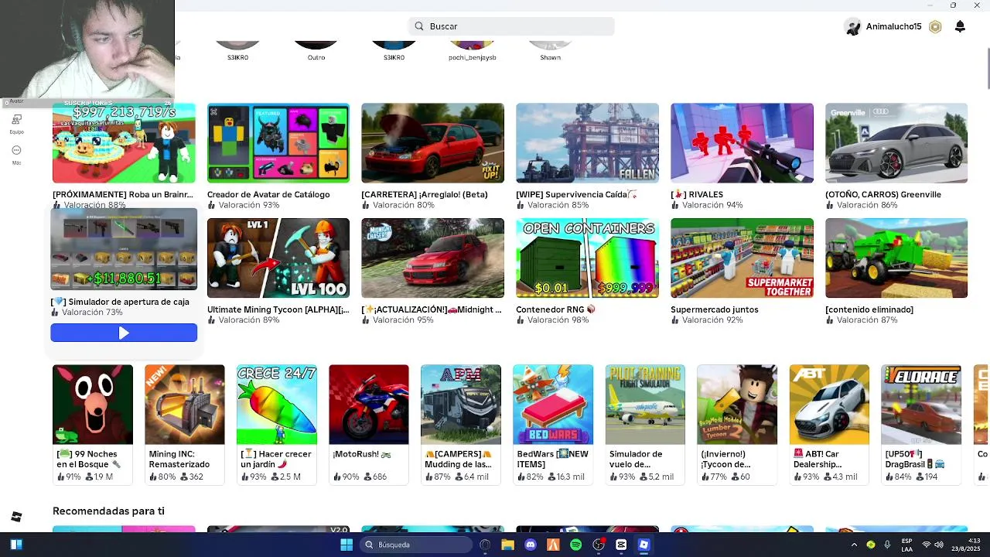
Task: Open Greenville game thumbnail
Action: 896,143
